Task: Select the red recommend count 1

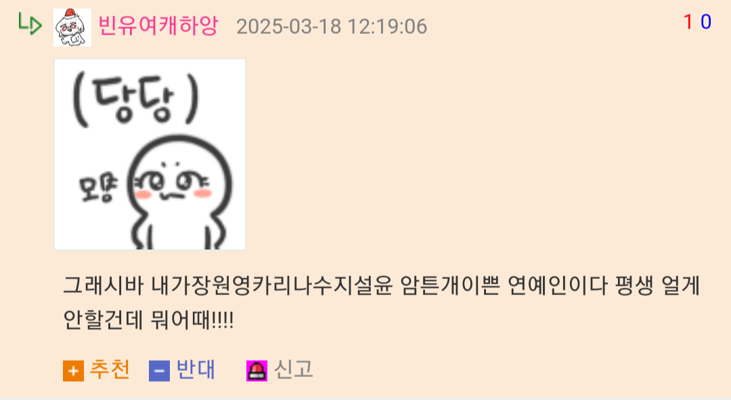Action: pos(688,22)
